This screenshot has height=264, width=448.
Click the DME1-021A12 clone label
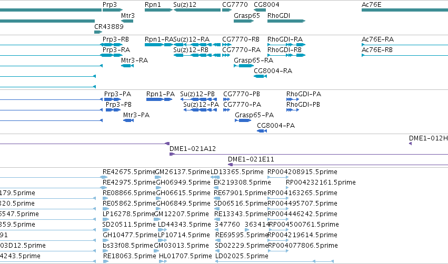(193, 149)
